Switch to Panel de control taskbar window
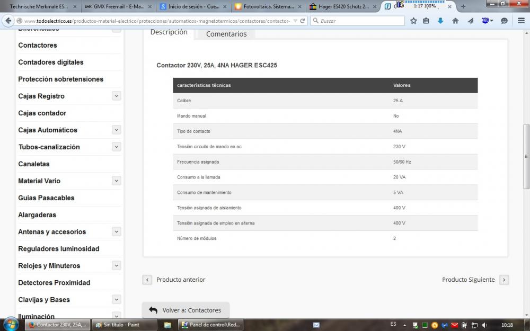Screen dimensions: 530x331 point(211,325)
